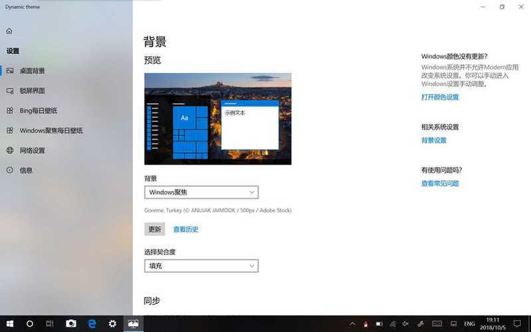This screenshot has width=531, height=332.
Task: Click the Home icon in sidebar
Action: coord(9,31)
